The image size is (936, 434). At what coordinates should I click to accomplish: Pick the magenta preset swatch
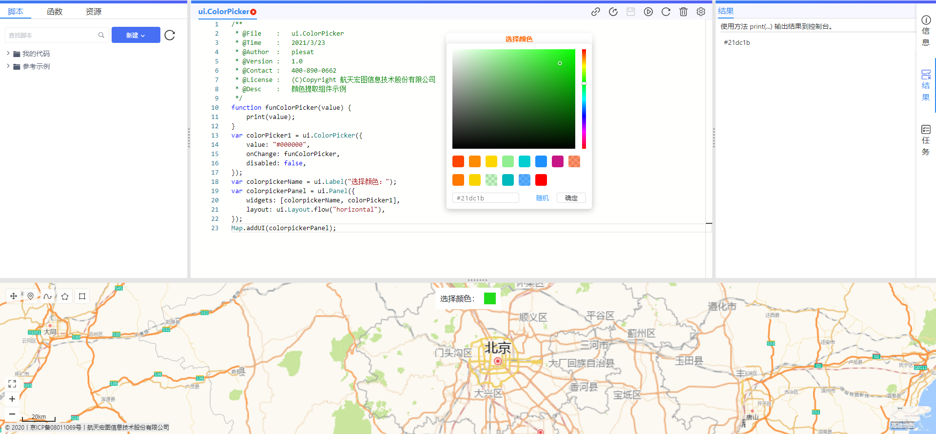[x=558, y=161]
